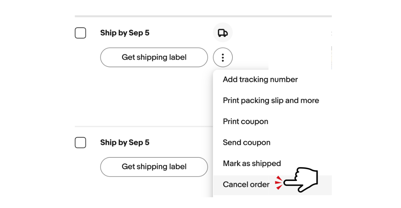Screen dimensions: 401x208
Task: Choose Add tracking number from the menu
Action: 260,79
